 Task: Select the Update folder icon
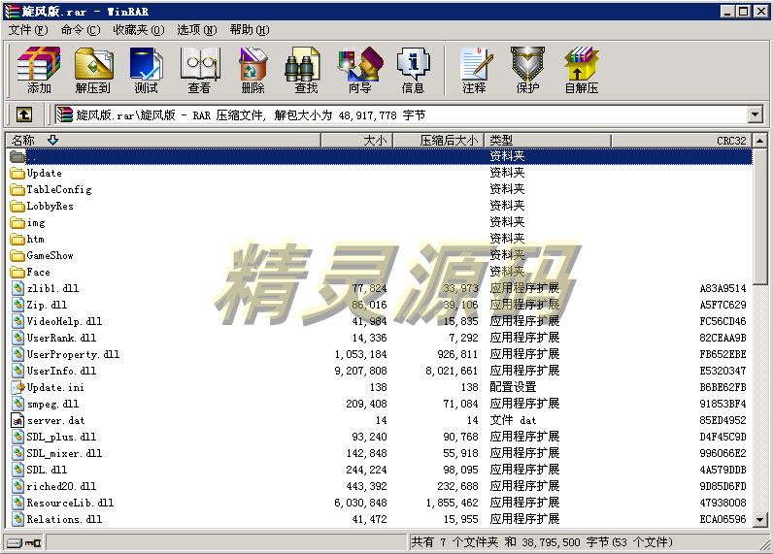click(17, 173)
